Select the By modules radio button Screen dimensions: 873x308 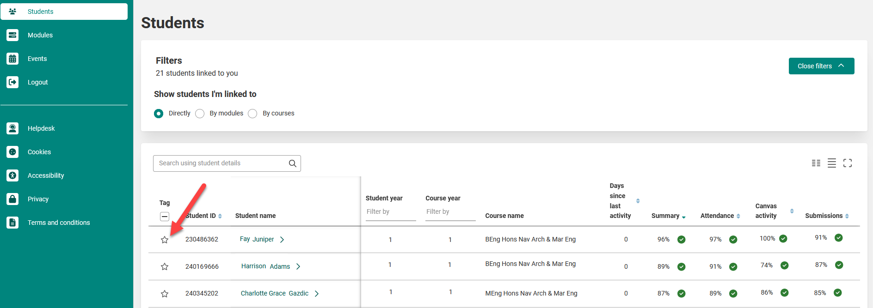point(200,114)
